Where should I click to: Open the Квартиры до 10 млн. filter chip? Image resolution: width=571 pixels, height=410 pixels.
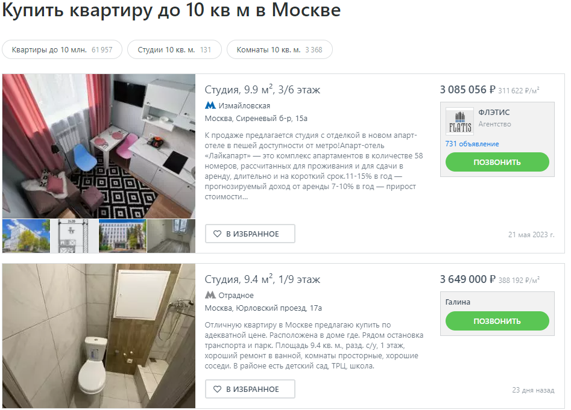tap(62, 49)
